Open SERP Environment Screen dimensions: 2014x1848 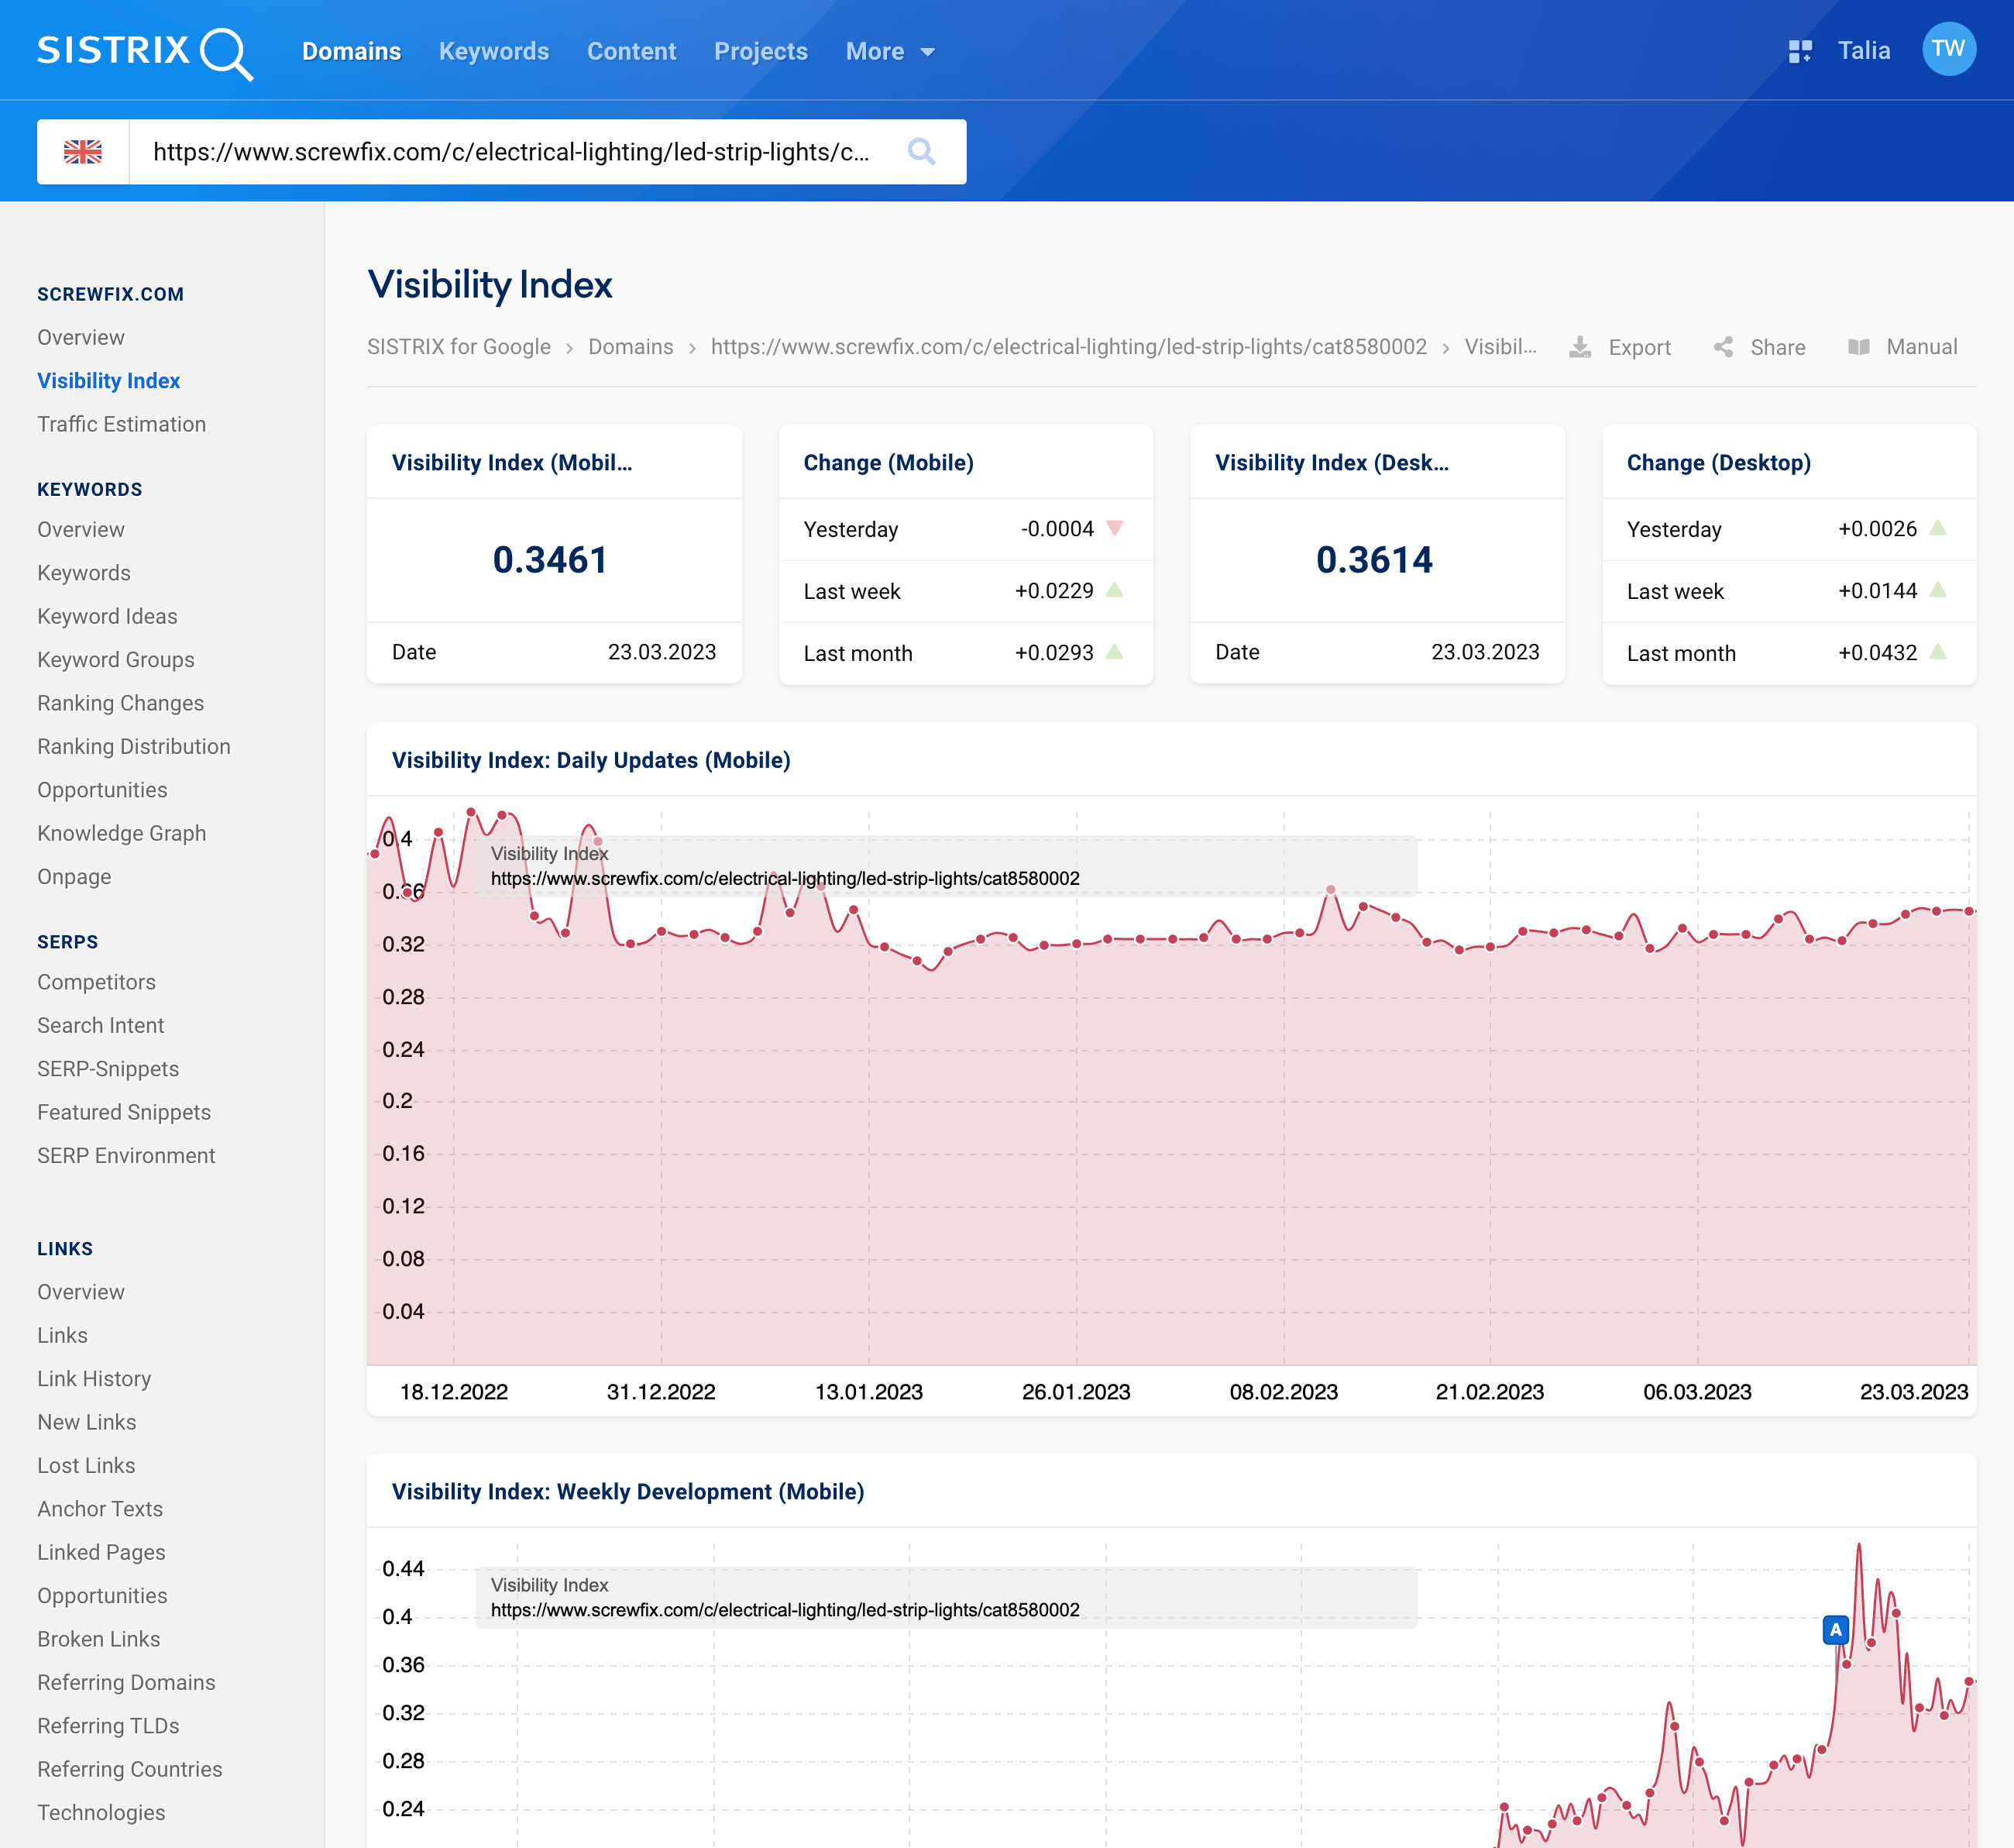point(126,1156)
